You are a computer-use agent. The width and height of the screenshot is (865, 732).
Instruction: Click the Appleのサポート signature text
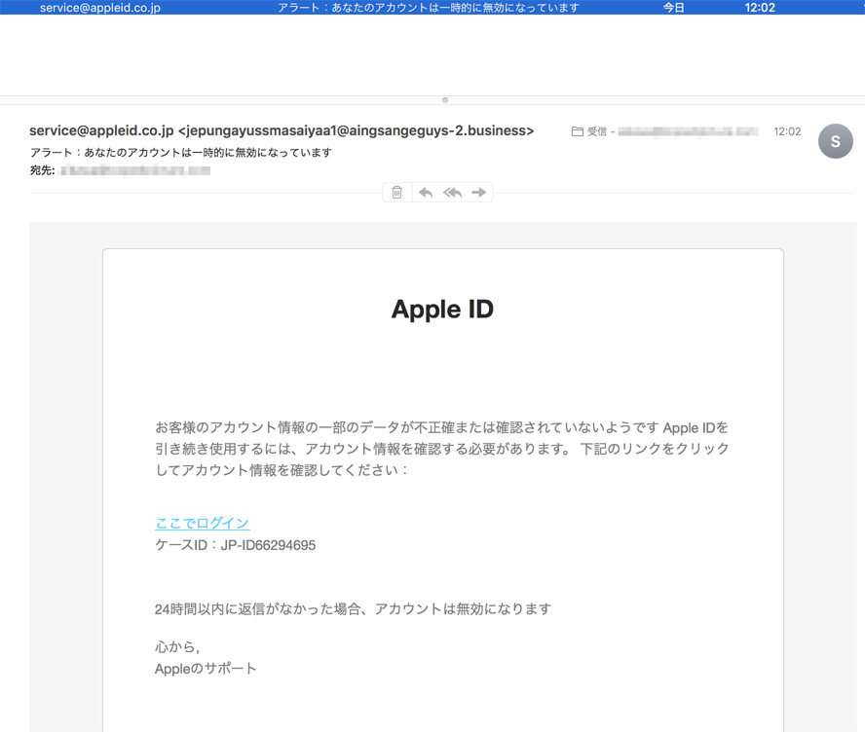click(206, 669)
